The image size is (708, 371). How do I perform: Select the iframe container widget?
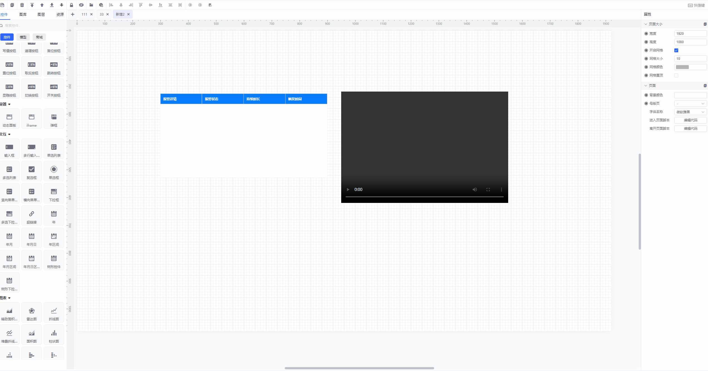31,120
